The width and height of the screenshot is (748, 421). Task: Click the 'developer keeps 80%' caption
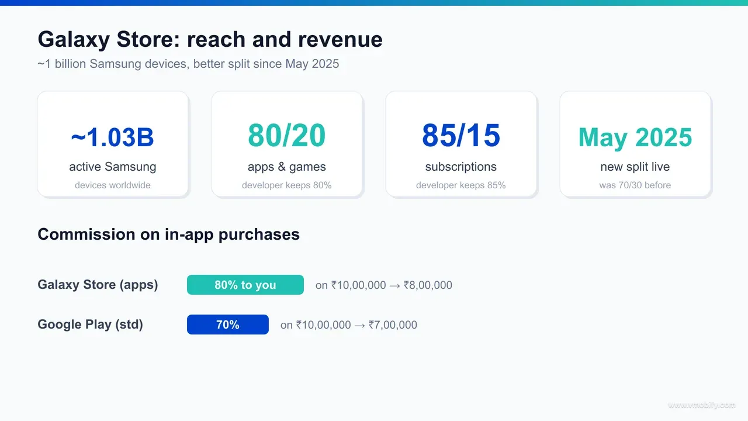pyautogui.click(x=287, y=185)
